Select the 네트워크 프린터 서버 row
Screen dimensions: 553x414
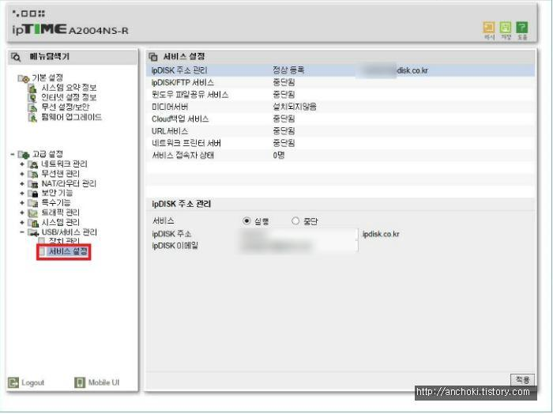[340, 143]
